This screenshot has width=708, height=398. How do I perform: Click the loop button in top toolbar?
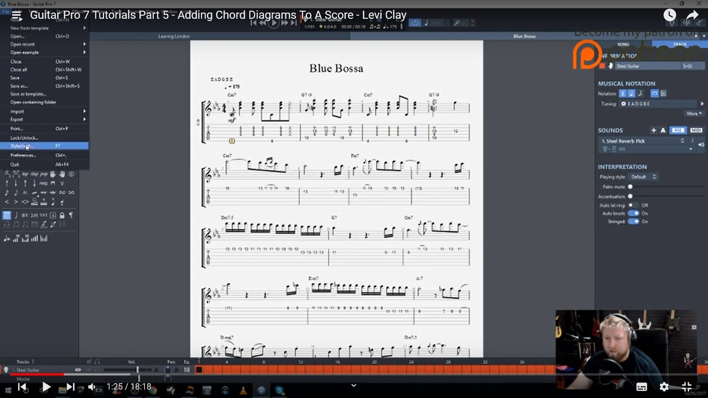click(415, 23)
